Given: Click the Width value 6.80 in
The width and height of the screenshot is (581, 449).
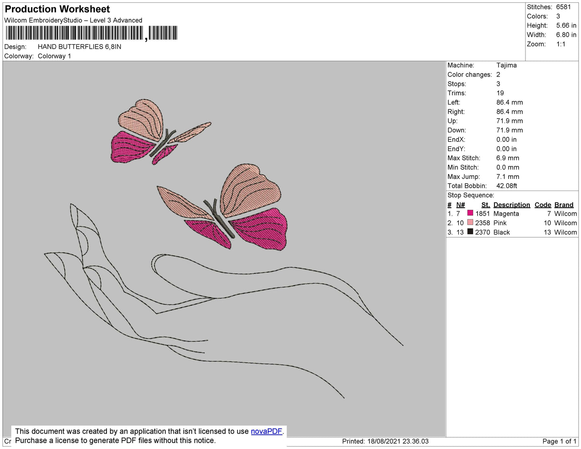Looking at the screenshot, I should [x=566, y=35].
